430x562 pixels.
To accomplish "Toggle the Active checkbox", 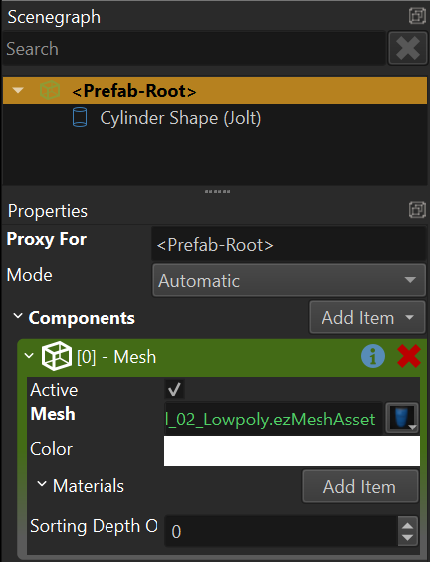I will [x=174, y=389].
